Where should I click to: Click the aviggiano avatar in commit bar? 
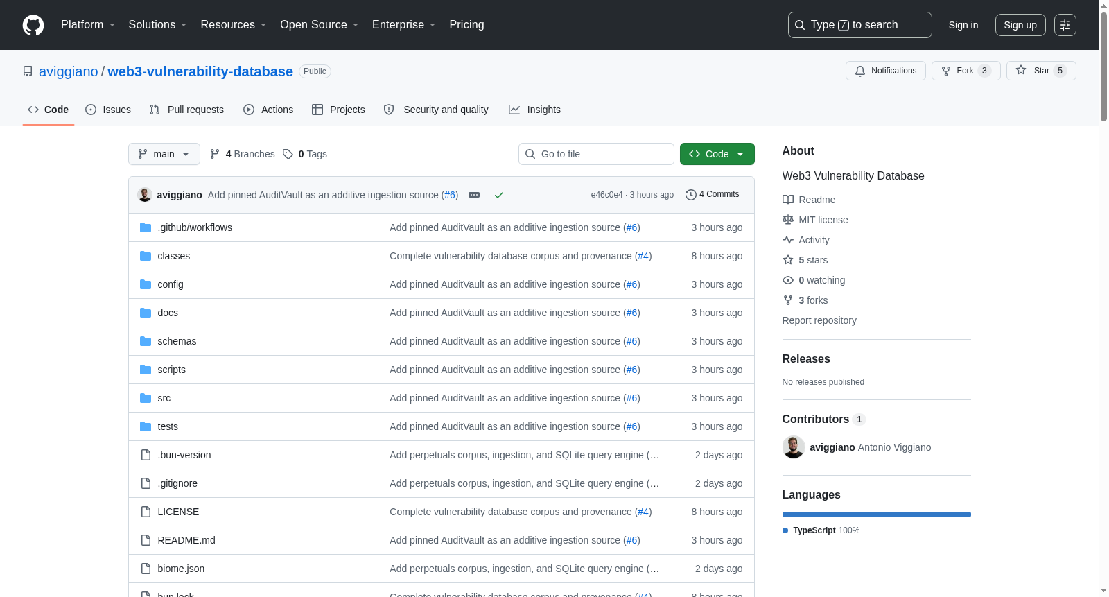click(x=145, y=195)
